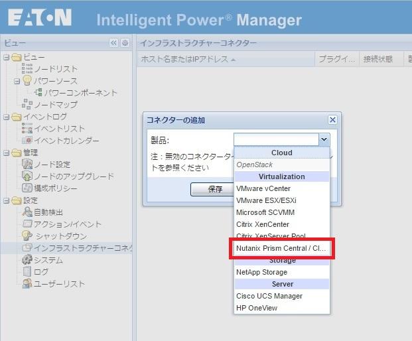The height and width of the screenshot is (341, 412).
Task: Click the パワーコンポーネント tree icon
Action: point(38,92)
